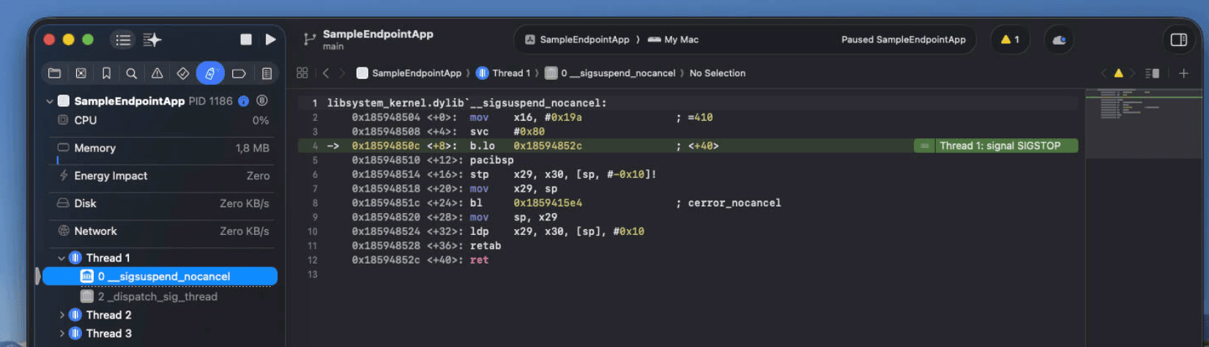Viewport: 1209px width, 347px height.
Task: Open the process view options circle icon
Action: pyautogui.click(x=262, y=101)
